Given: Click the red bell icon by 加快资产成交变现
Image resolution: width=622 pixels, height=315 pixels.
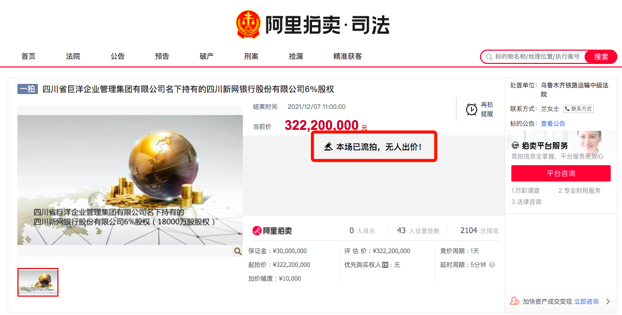Looking at the screenshot, I should tap(514, 301).
